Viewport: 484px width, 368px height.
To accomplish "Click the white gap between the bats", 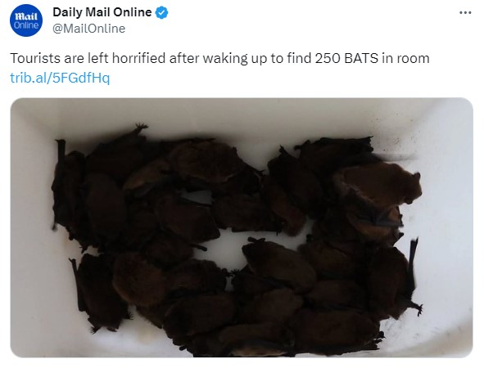I will (x=227, y=248).
